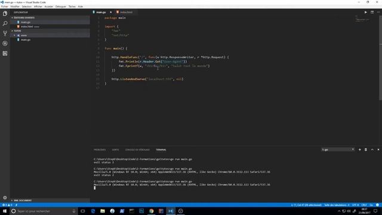Open the Manage gear icon at bottom left
Viewport: 382px width, 215px height.
5,198
